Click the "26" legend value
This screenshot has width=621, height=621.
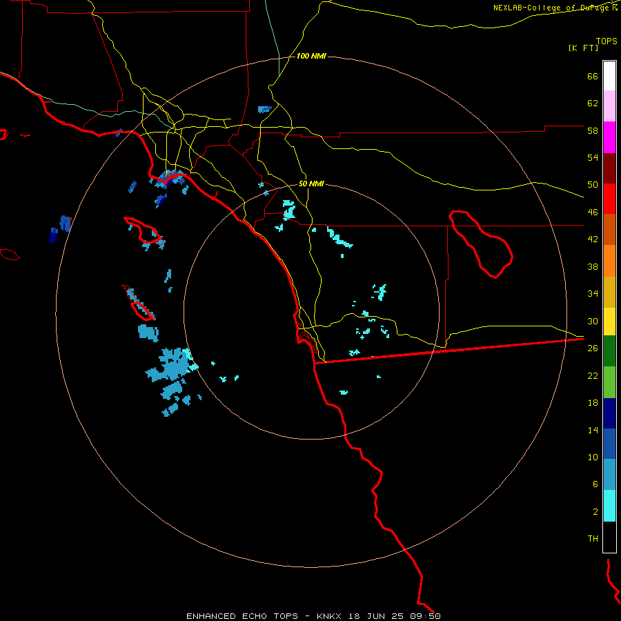[x=593, y=348]
